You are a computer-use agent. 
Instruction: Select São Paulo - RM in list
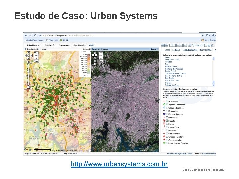coord(172,80)
